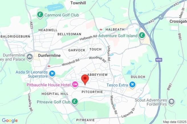Click the Halbeath railway station icon

click(101, 29)
